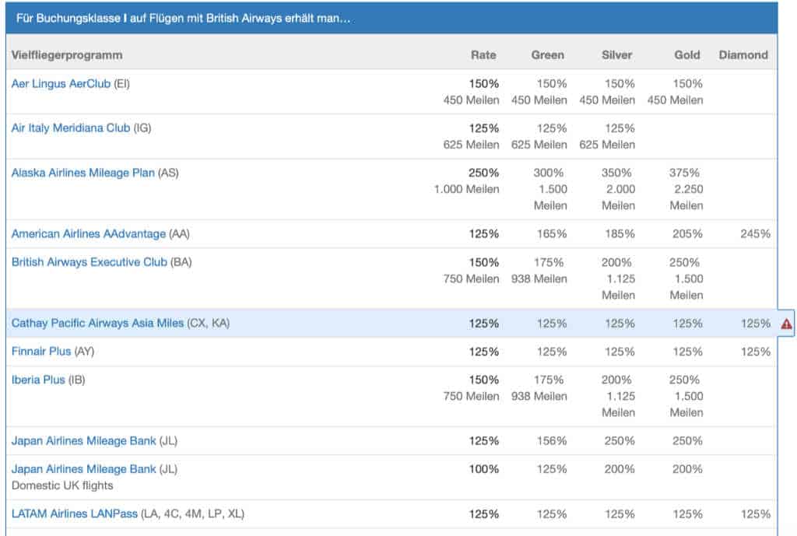Screen dimensions: 797x536
Task: Open Cathay Pacific Airways Asia Miles link
Action: coord(97,323)
